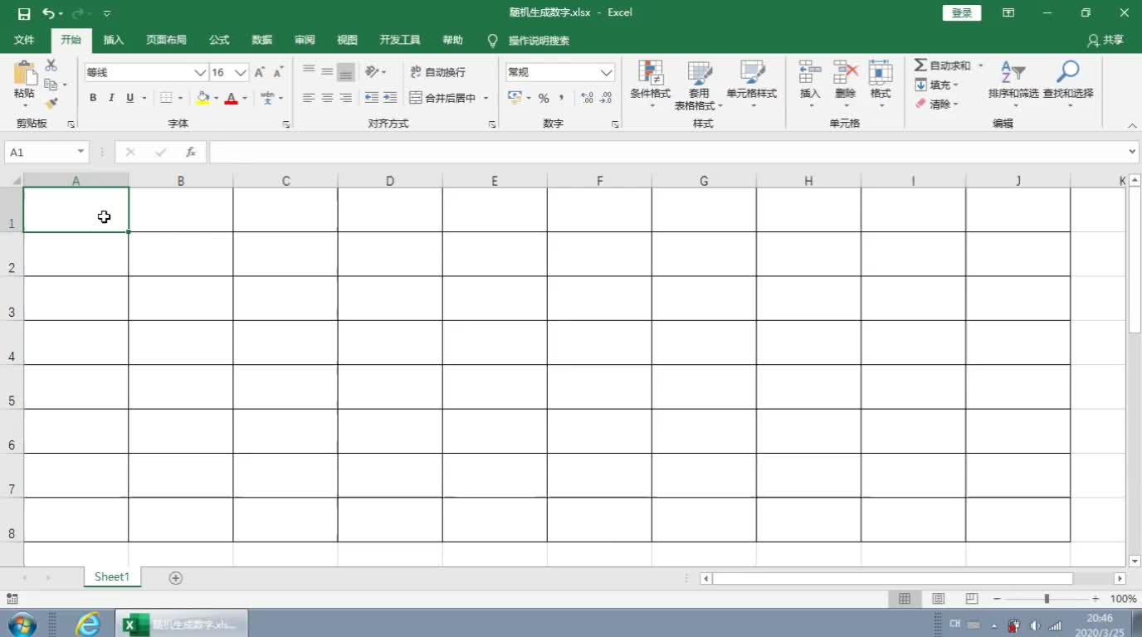Click the 自动换行 wrap text icon
This screenshot has height=637, width=1142.
point(437,73)
